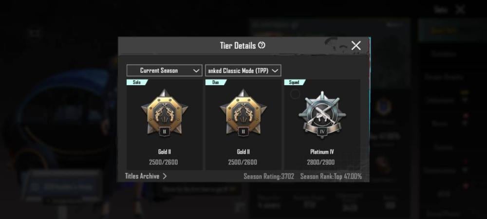487x219 pixels.
Task: Click the arrow chevron beside Titles Archive
Action: pyautogui.click(x=165, y=176)
